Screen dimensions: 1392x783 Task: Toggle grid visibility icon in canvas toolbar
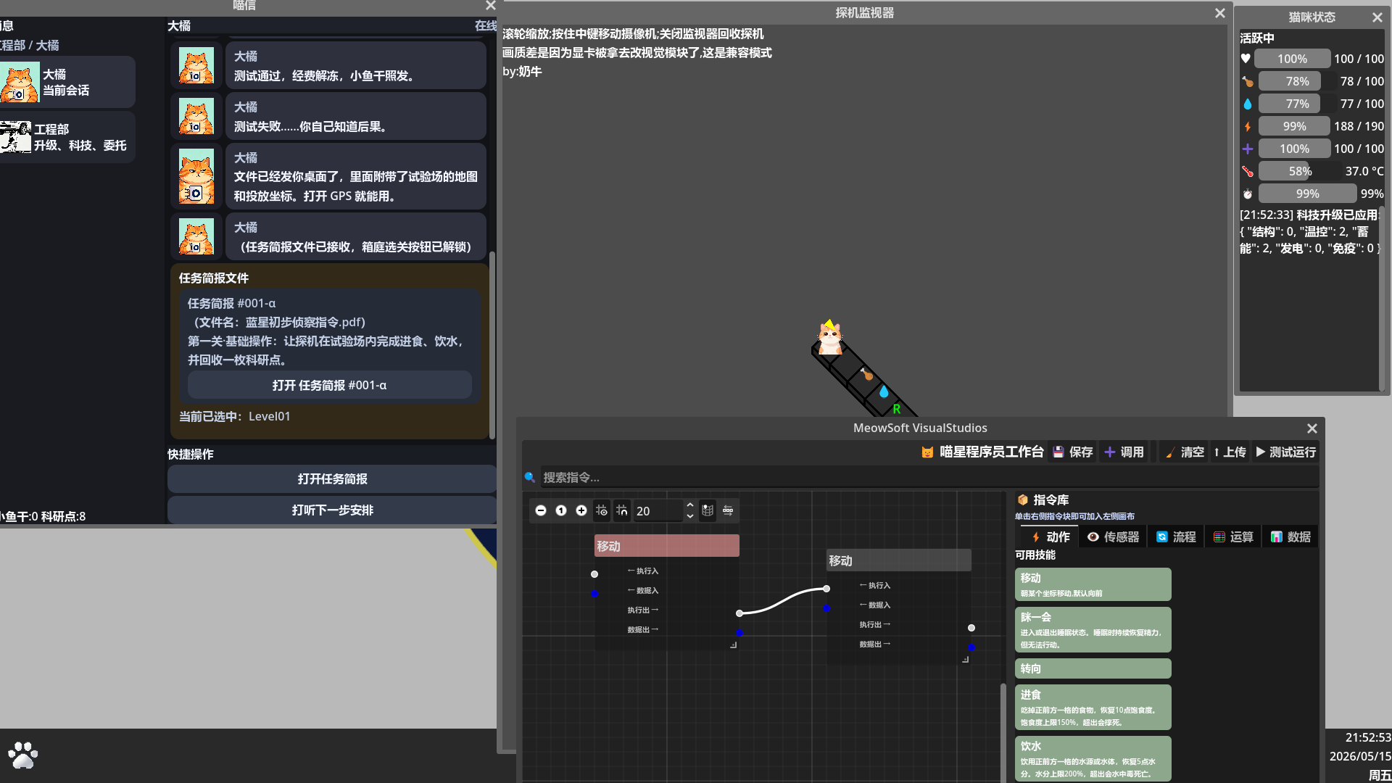tap(602, 510)
